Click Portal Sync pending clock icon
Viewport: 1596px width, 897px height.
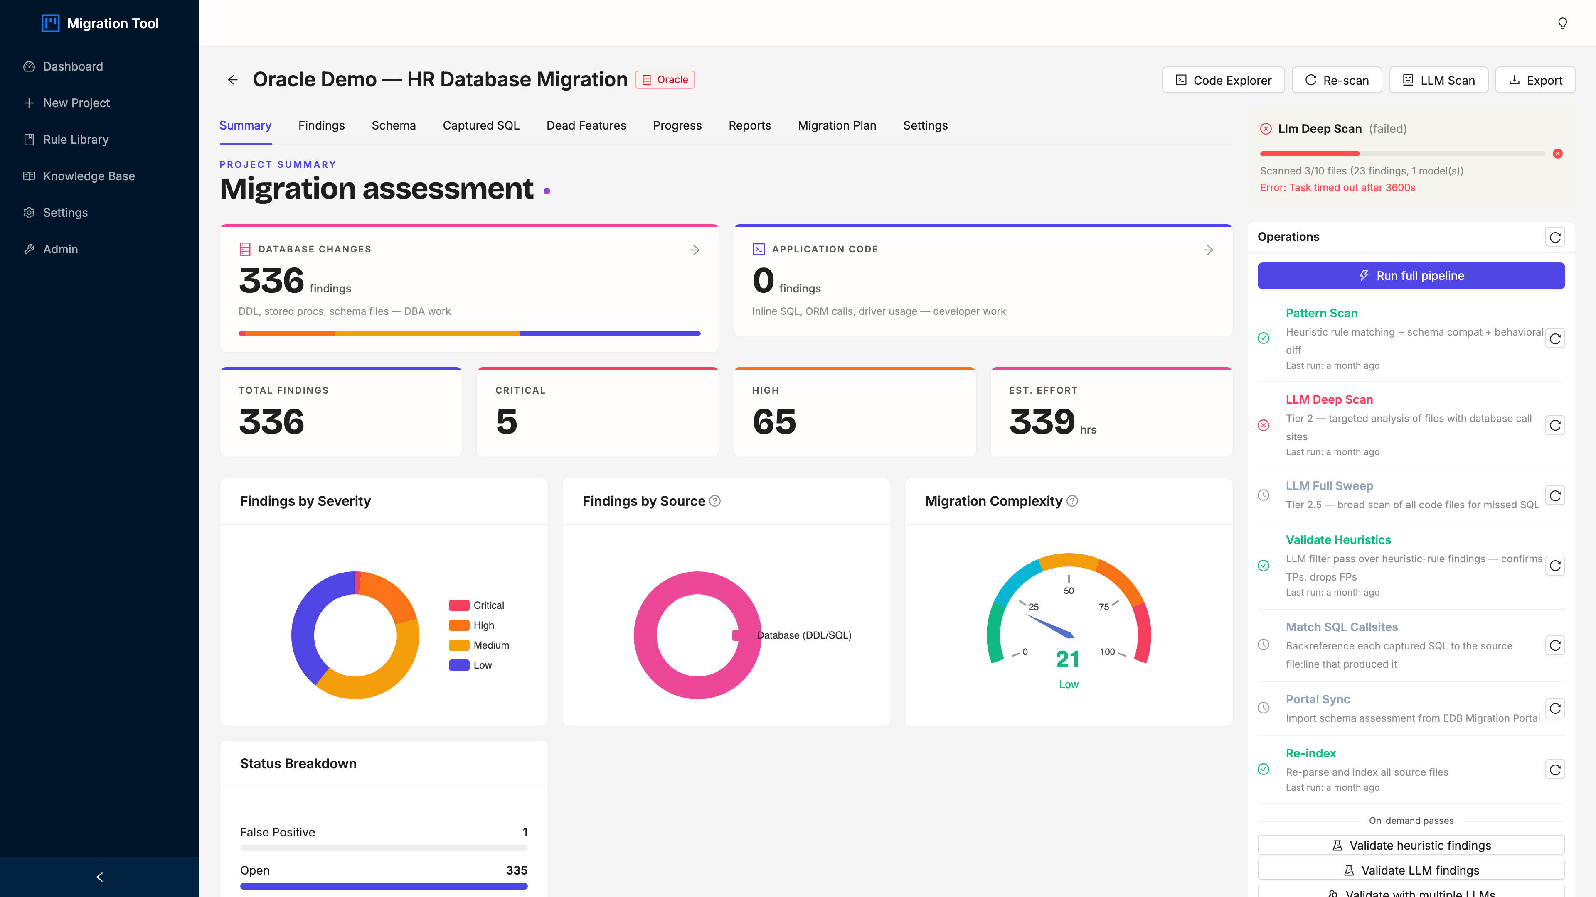pyautogui.click(x=1263, y=708)
